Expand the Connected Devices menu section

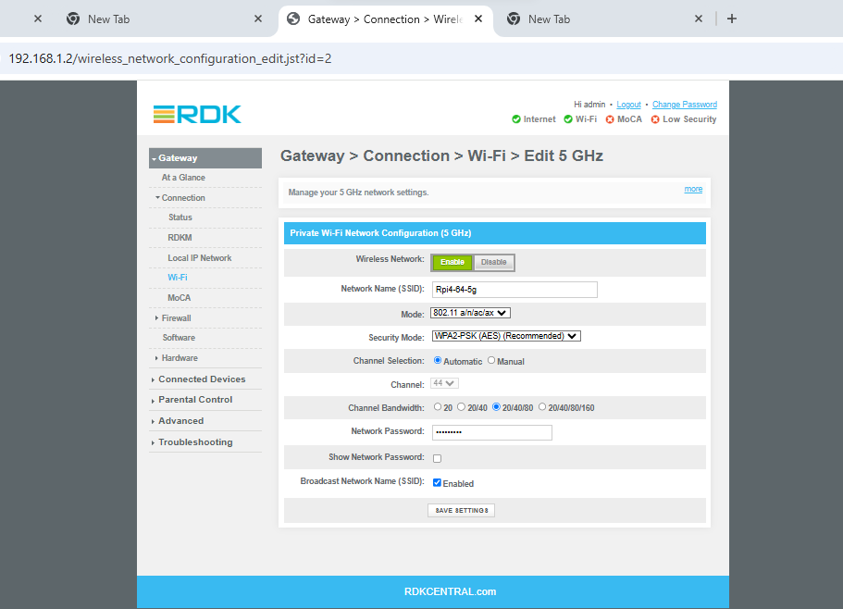click(x=202, y=379)
